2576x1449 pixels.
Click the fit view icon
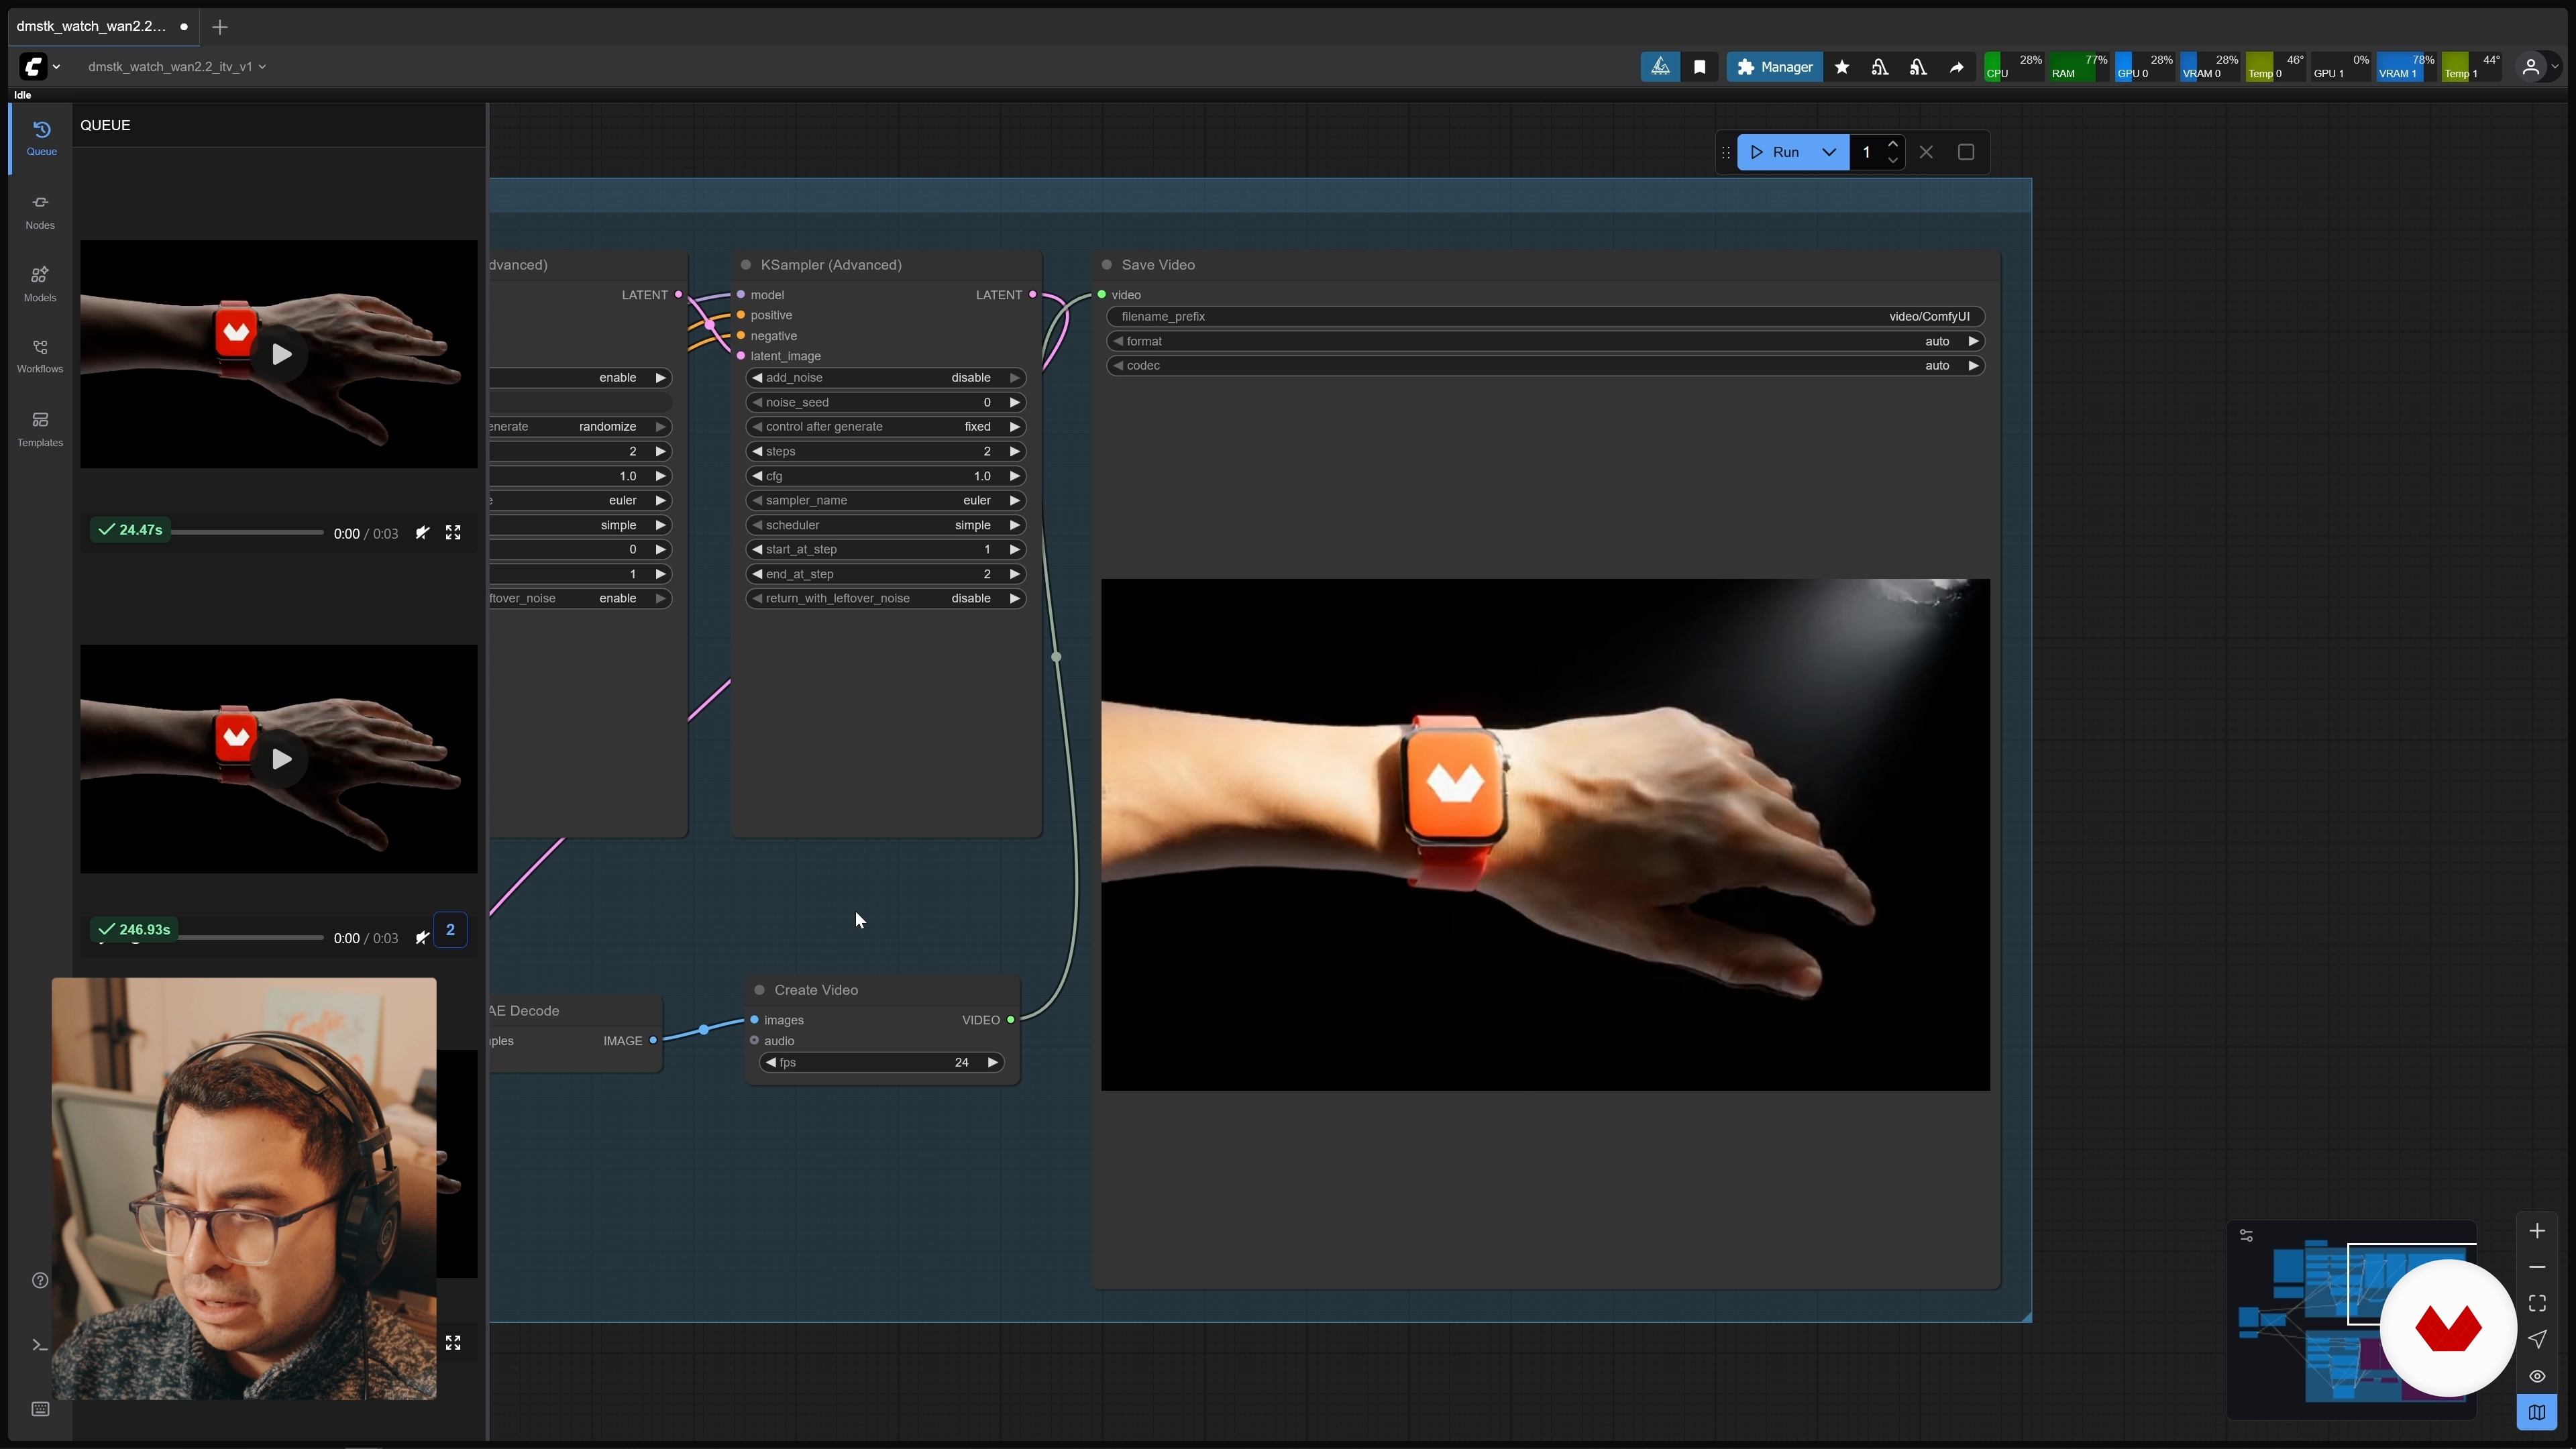point(2537,1303)
